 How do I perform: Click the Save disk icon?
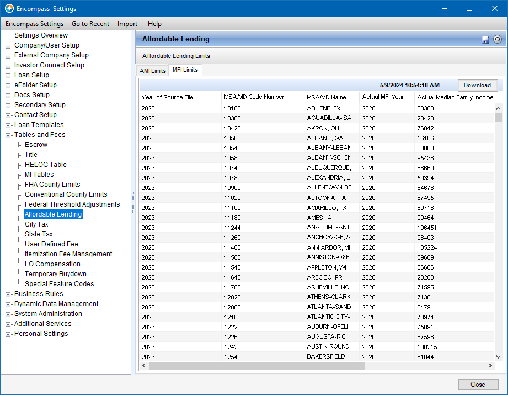tap(485, 40)
